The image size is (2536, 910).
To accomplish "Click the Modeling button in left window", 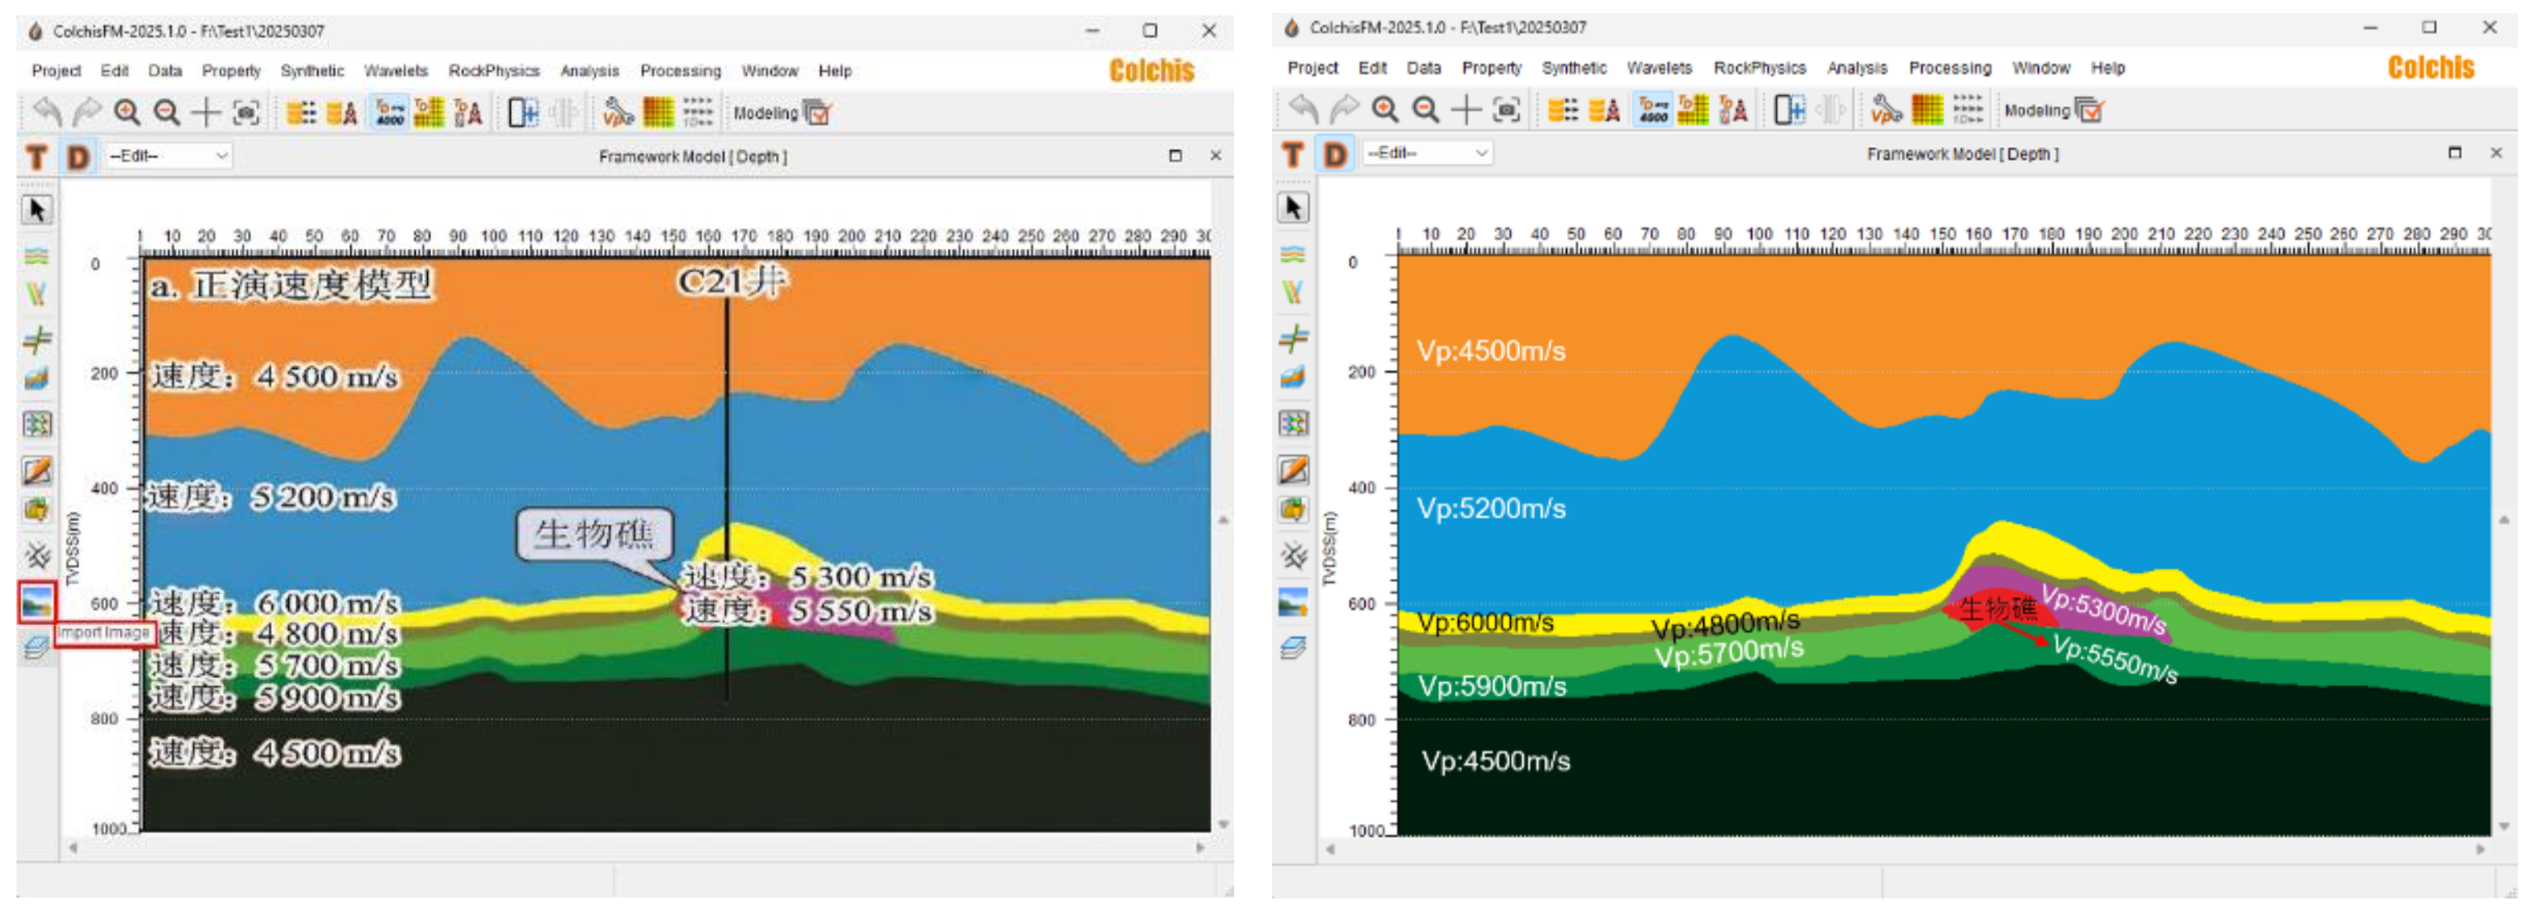I will (x=781, y=113).
